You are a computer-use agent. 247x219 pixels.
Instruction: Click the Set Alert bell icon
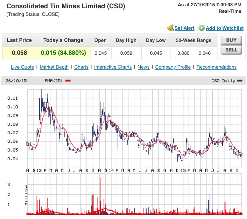pos(170,28)
